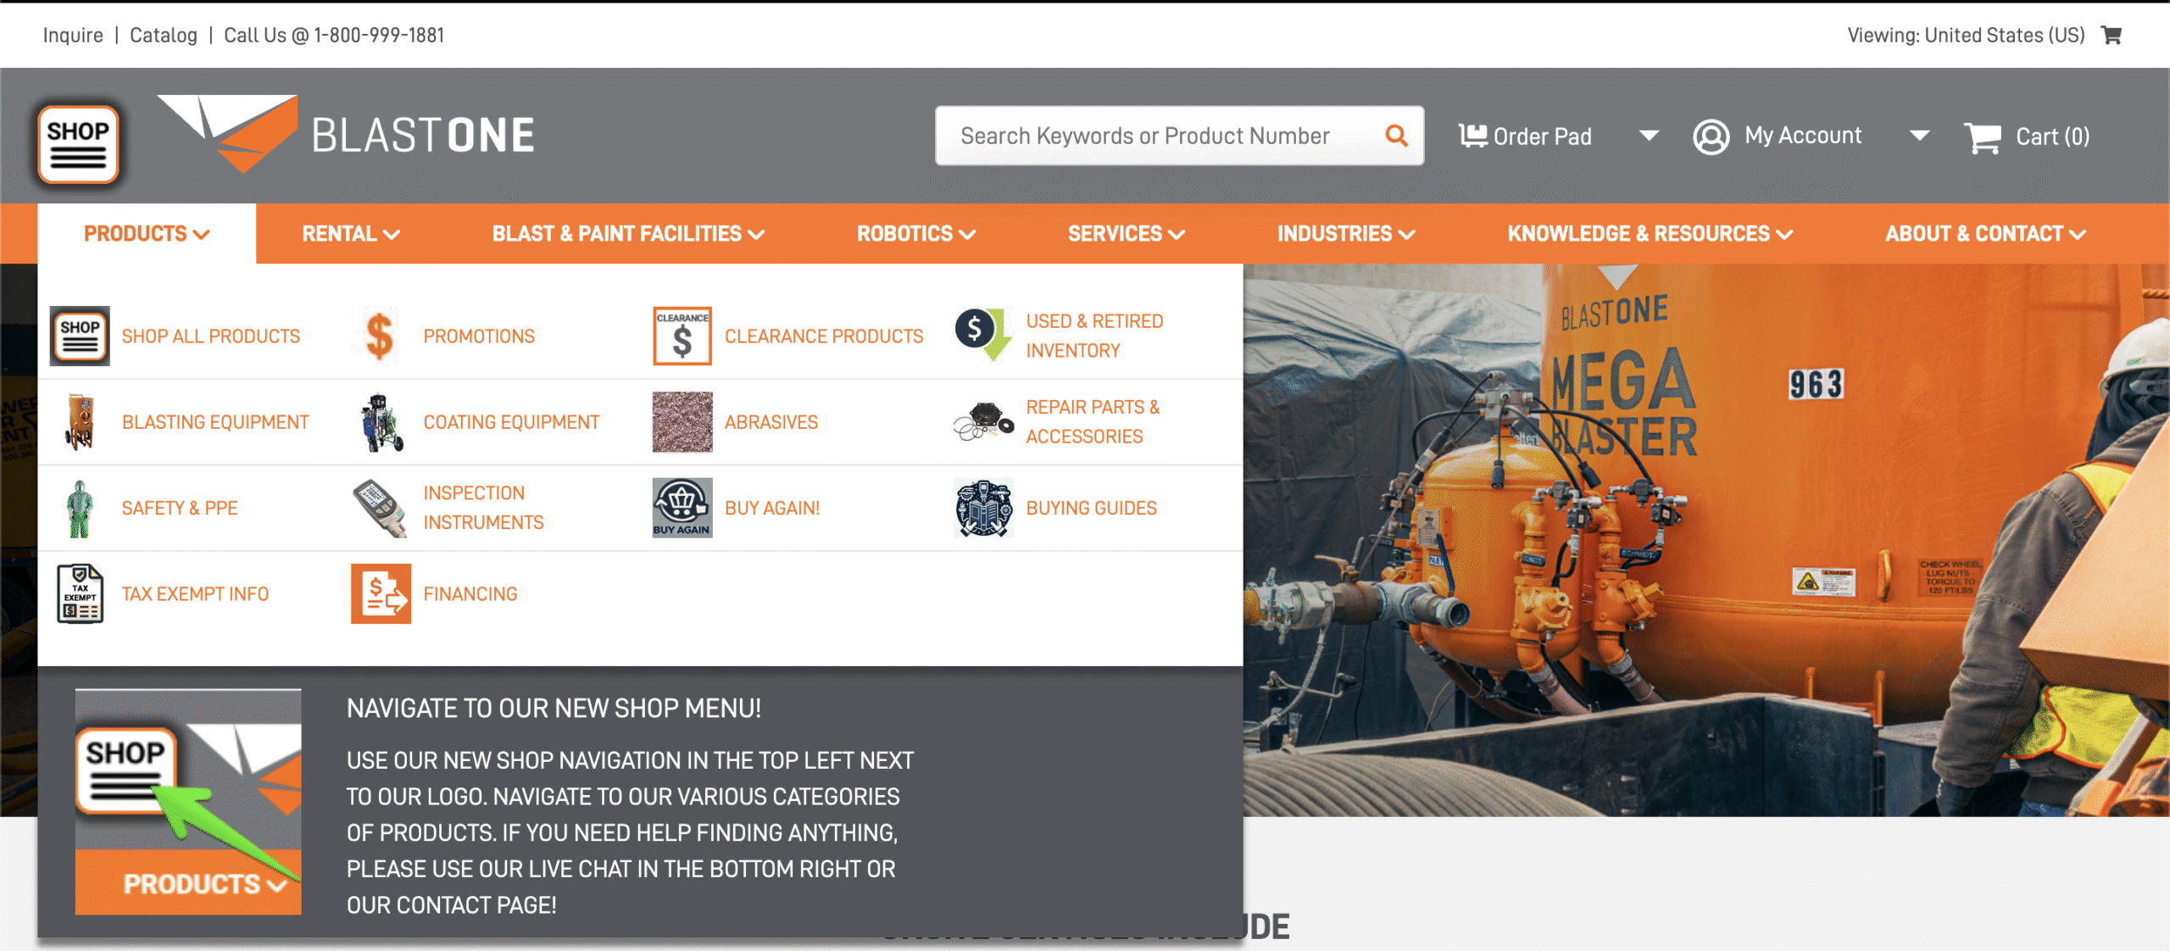Open the COATING EQUIPMENT text link

click(x=511, y=422)
